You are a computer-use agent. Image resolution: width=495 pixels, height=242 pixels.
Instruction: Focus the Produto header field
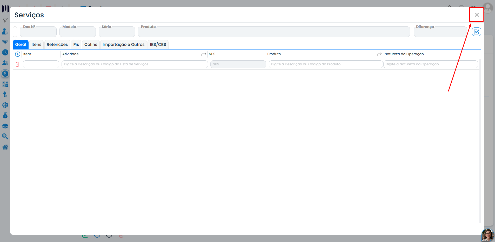click(274, 32)
